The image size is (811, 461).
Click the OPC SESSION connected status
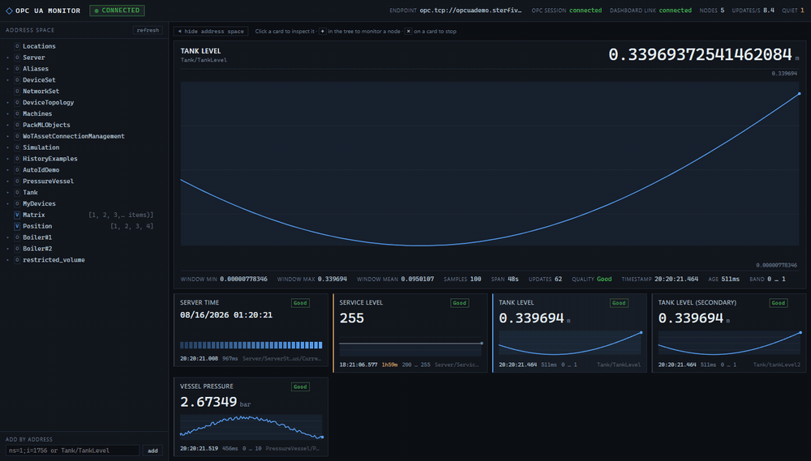[566, 11]
